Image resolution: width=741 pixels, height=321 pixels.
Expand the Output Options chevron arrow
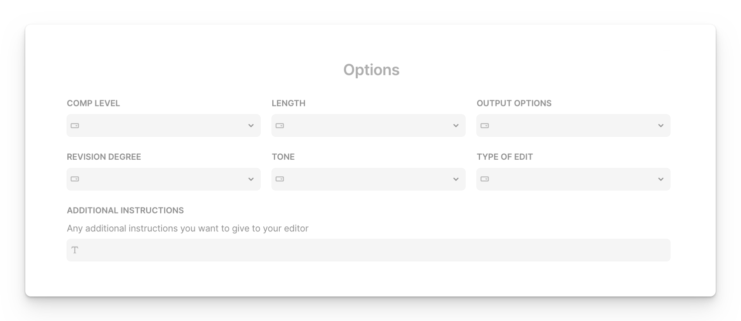[x=661, y=125]
